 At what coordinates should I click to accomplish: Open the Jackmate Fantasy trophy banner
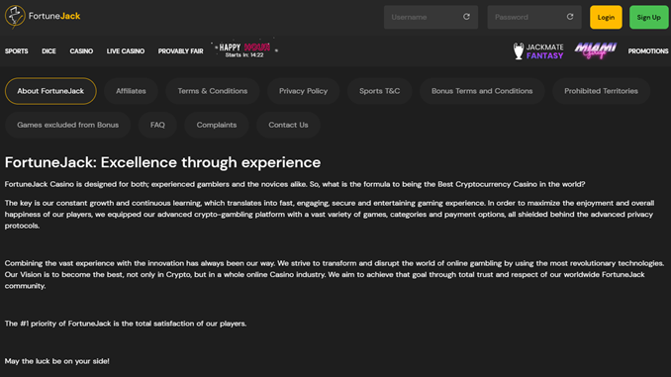538,50
